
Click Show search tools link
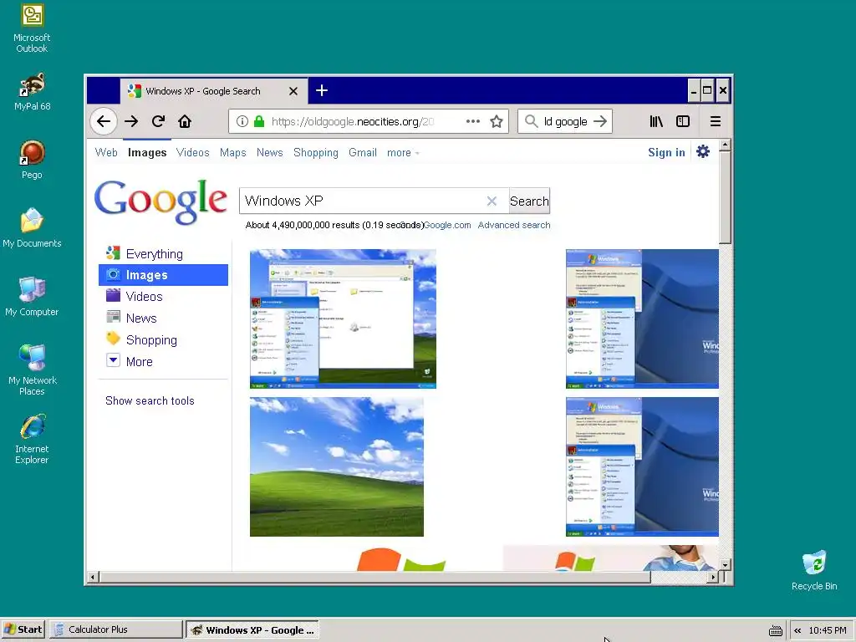(x=150, y=400)
